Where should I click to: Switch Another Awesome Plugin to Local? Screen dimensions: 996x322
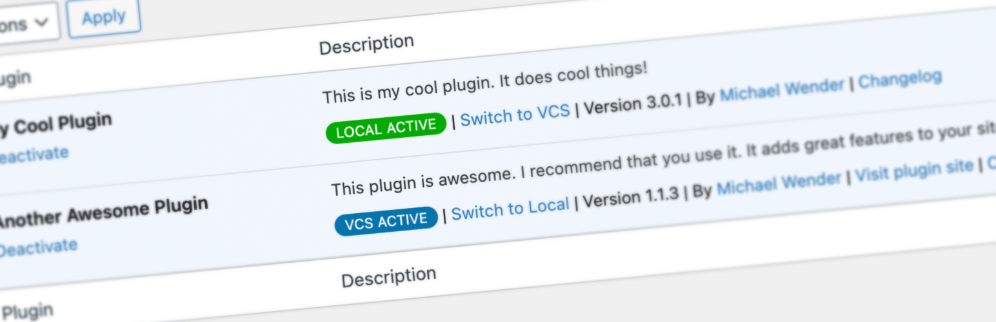coord(510,209)
